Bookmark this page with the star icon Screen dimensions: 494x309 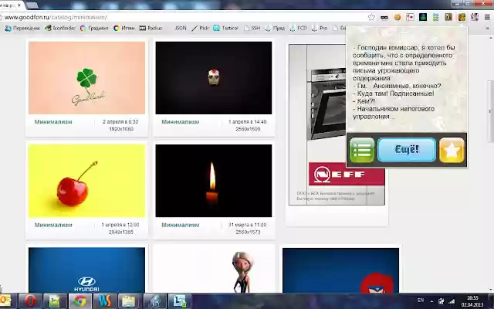tap(372, 17)
